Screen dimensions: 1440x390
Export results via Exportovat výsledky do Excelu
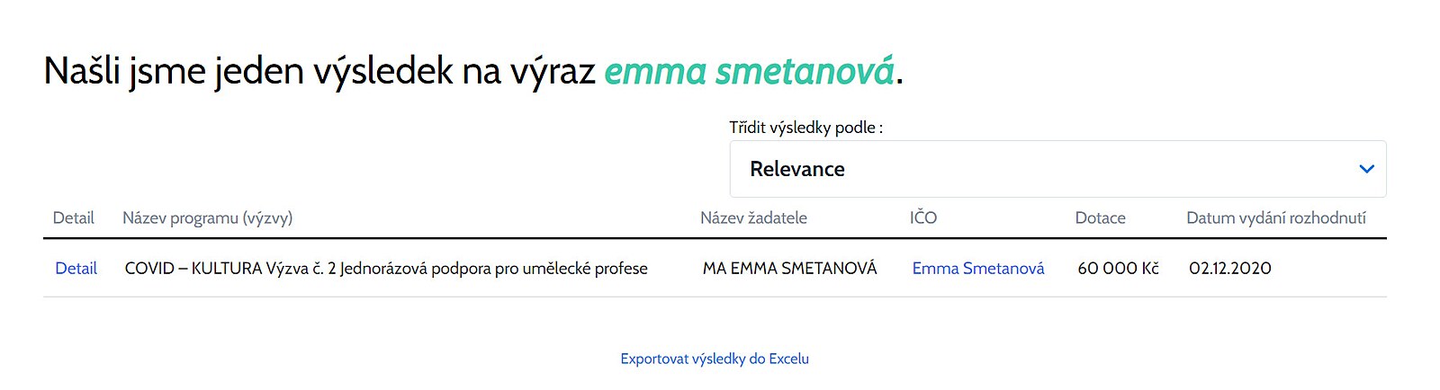click(715, 359)
